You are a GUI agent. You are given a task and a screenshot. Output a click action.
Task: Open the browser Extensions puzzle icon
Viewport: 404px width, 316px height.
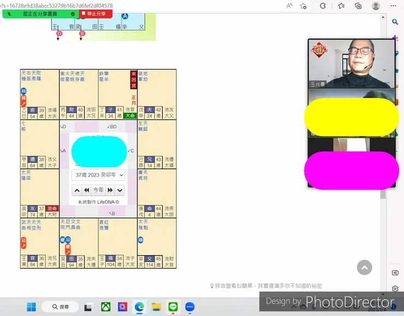tap(323, 5)
